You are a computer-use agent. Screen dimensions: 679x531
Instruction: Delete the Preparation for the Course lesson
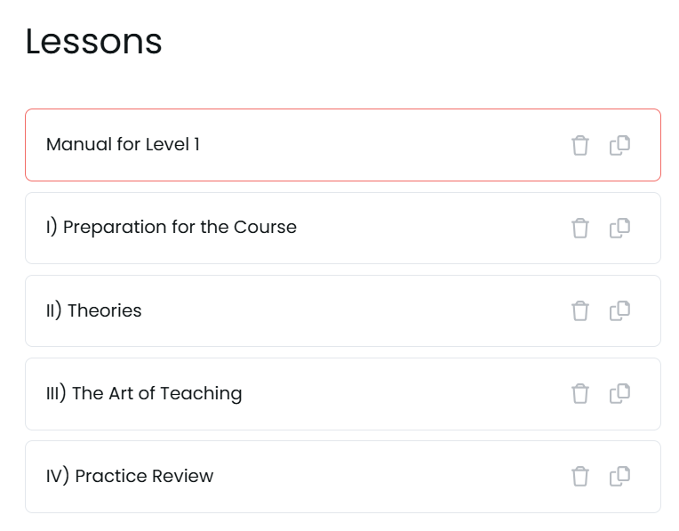(x=580, y=228)
